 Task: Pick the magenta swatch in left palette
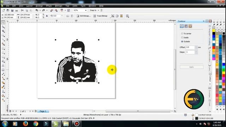(214, 59)
